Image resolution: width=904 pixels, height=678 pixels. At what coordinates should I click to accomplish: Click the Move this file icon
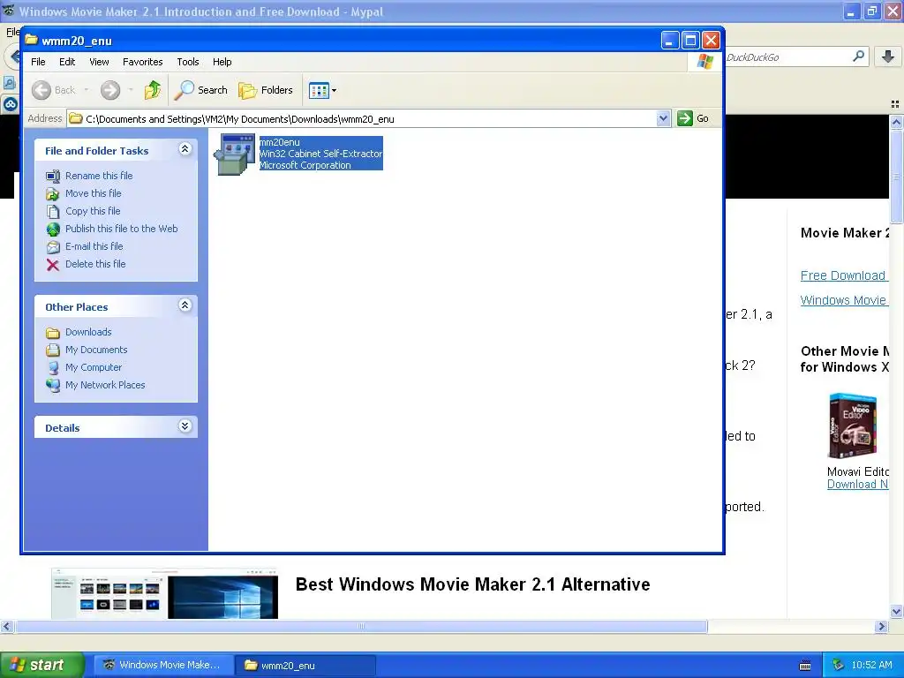coord(52,193)
